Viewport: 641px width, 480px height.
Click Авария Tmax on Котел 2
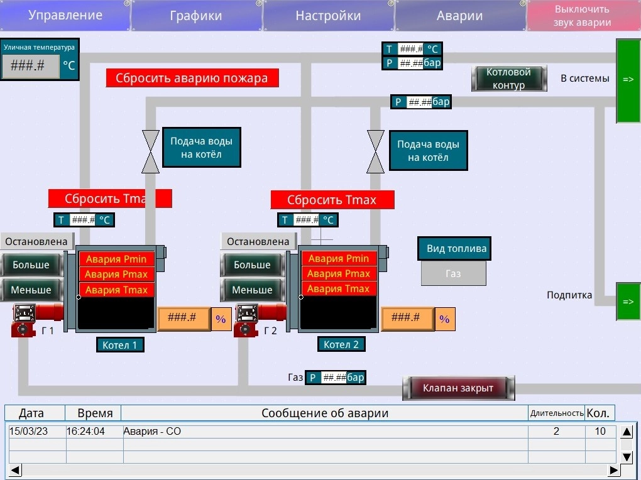pos(339,288)
